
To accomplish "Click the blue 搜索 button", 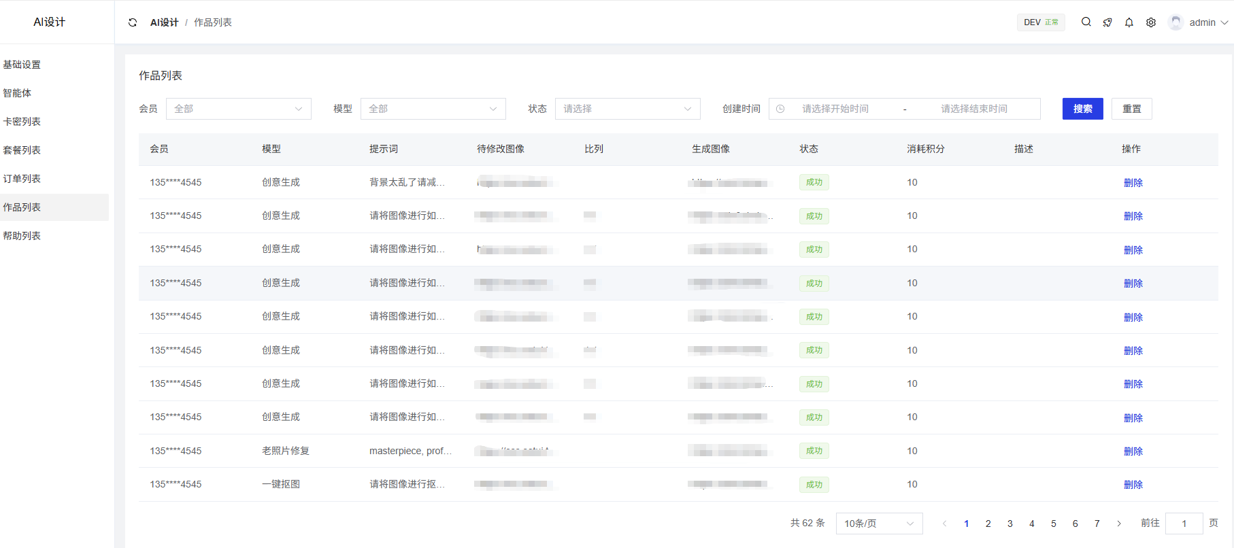I will [x=1082, y=109].
